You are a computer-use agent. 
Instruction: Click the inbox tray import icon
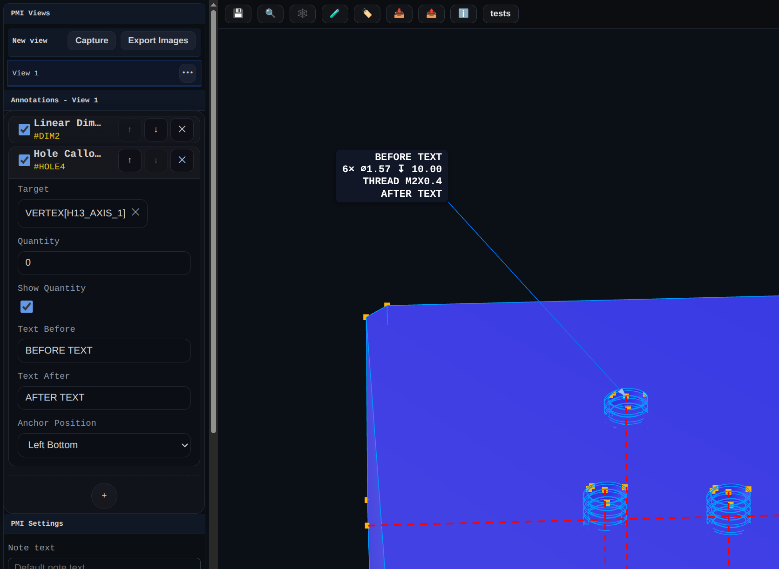[x=399, y=13]
